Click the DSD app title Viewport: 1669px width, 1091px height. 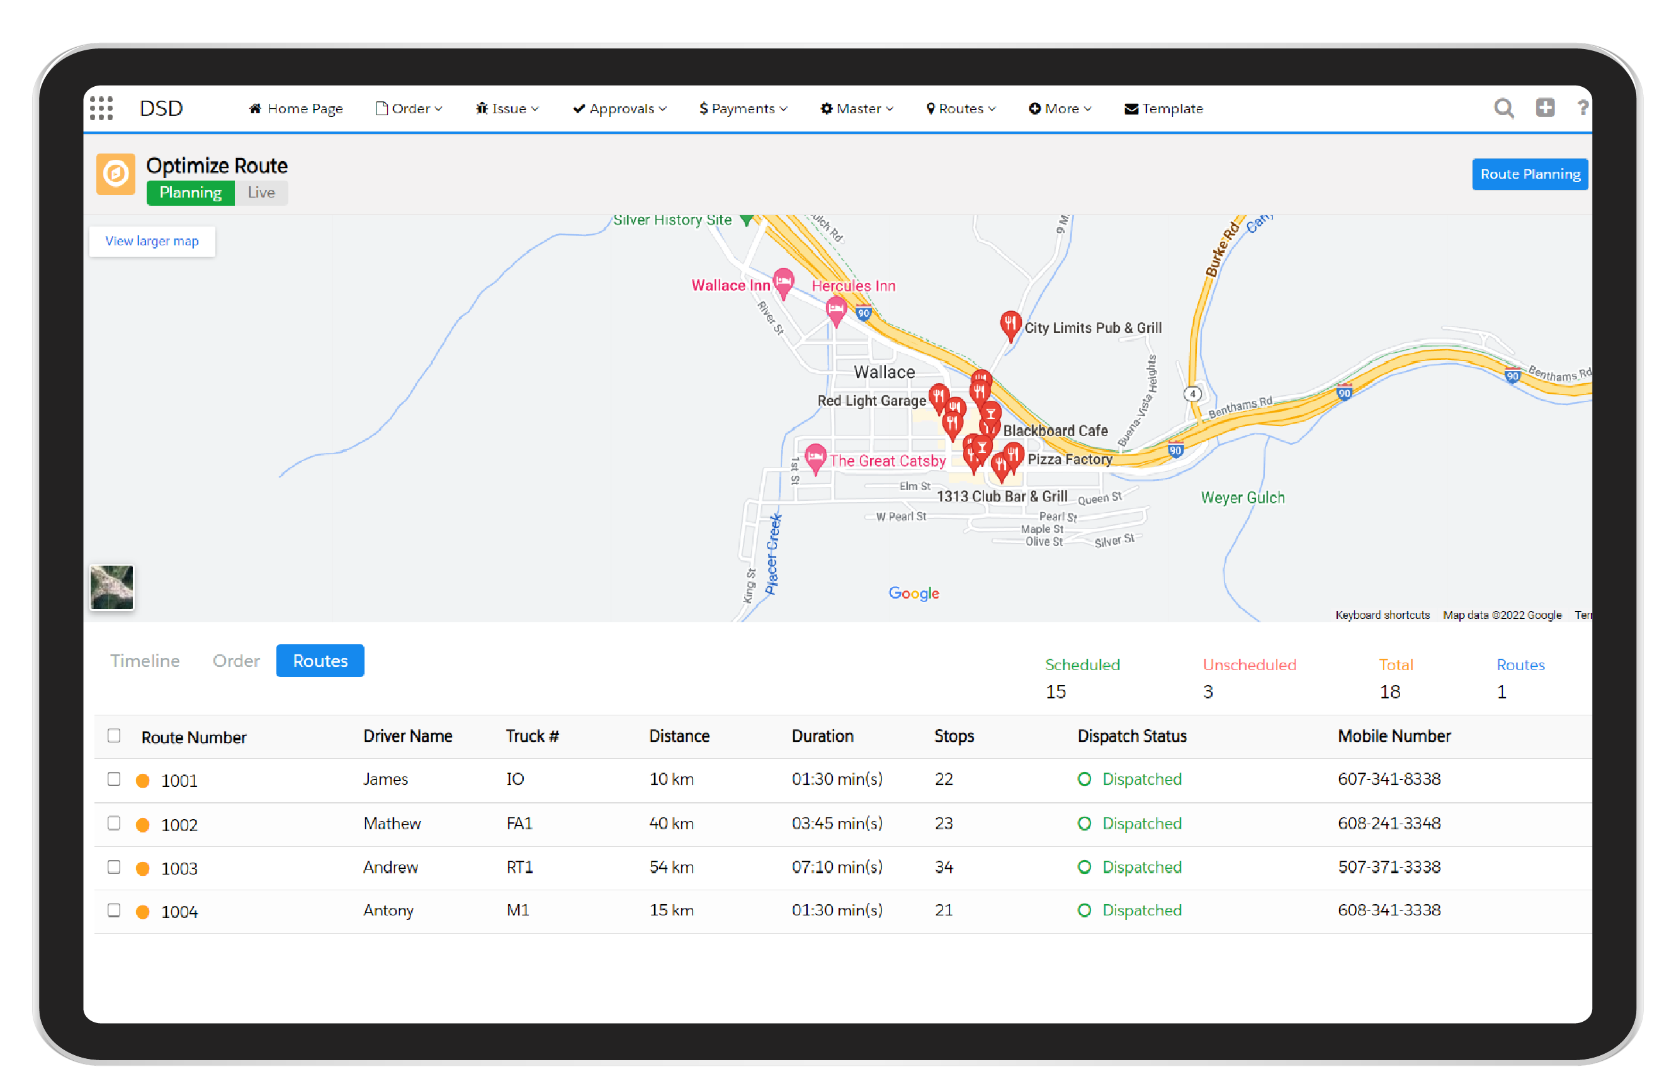point(161,108)
